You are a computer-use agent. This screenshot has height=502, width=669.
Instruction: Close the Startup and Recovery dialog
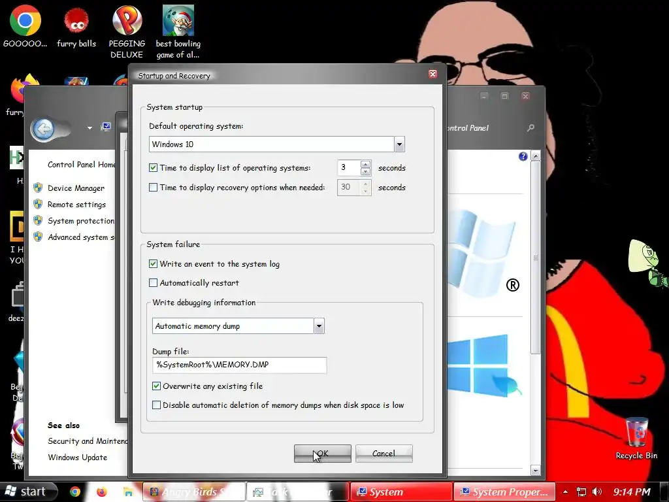[432, 75]
